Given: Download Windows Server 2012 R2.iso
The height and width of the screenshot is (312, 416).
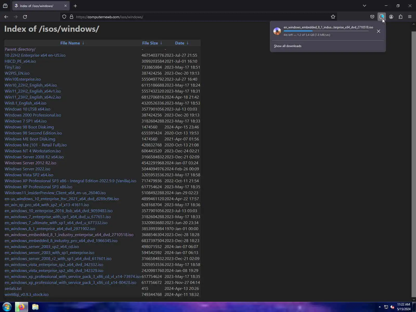Looking at the screenshot, I should (x=30, y=163).
